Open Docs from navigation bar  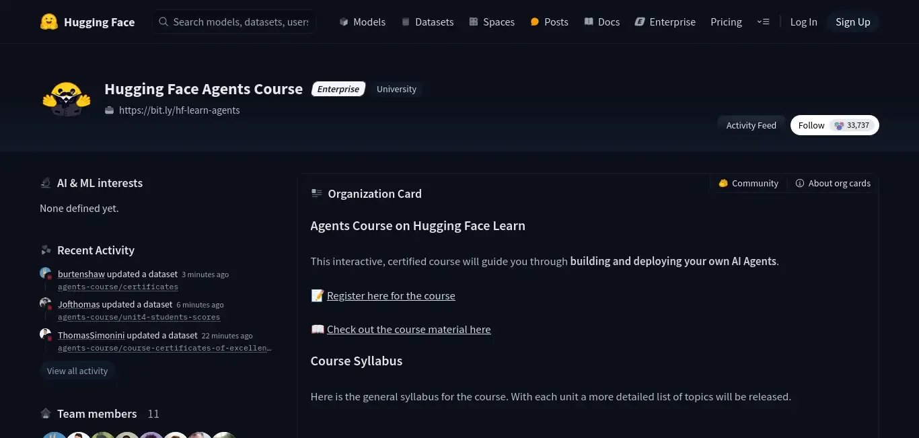coord(602,22)
